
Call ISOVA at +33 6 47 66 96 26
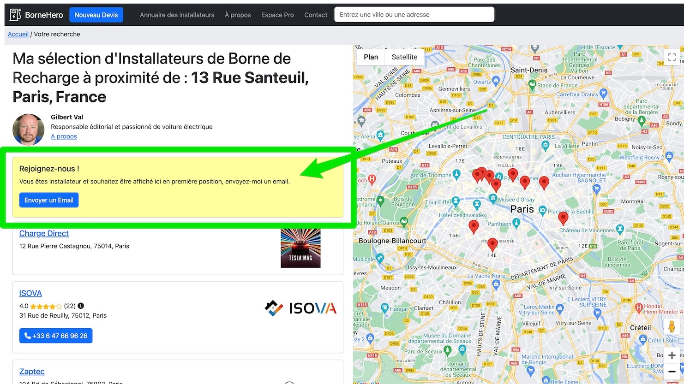[x=56, y=336]
